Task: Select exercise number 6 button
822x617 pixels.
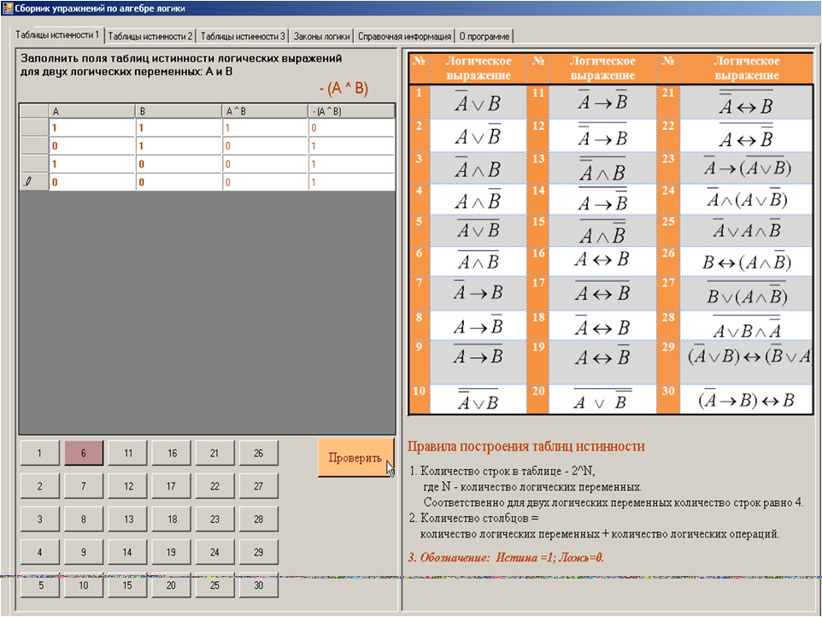Action: [x=84, y=454]
